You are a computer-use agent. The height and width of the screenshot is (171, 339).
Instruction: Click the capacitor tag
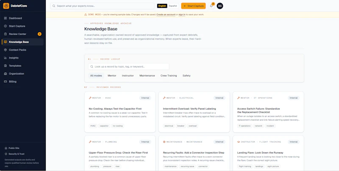click(104, 126)
